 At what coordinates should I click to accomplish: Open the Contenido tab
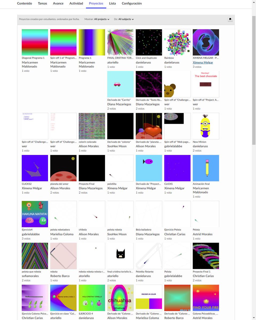click(25, 3)
